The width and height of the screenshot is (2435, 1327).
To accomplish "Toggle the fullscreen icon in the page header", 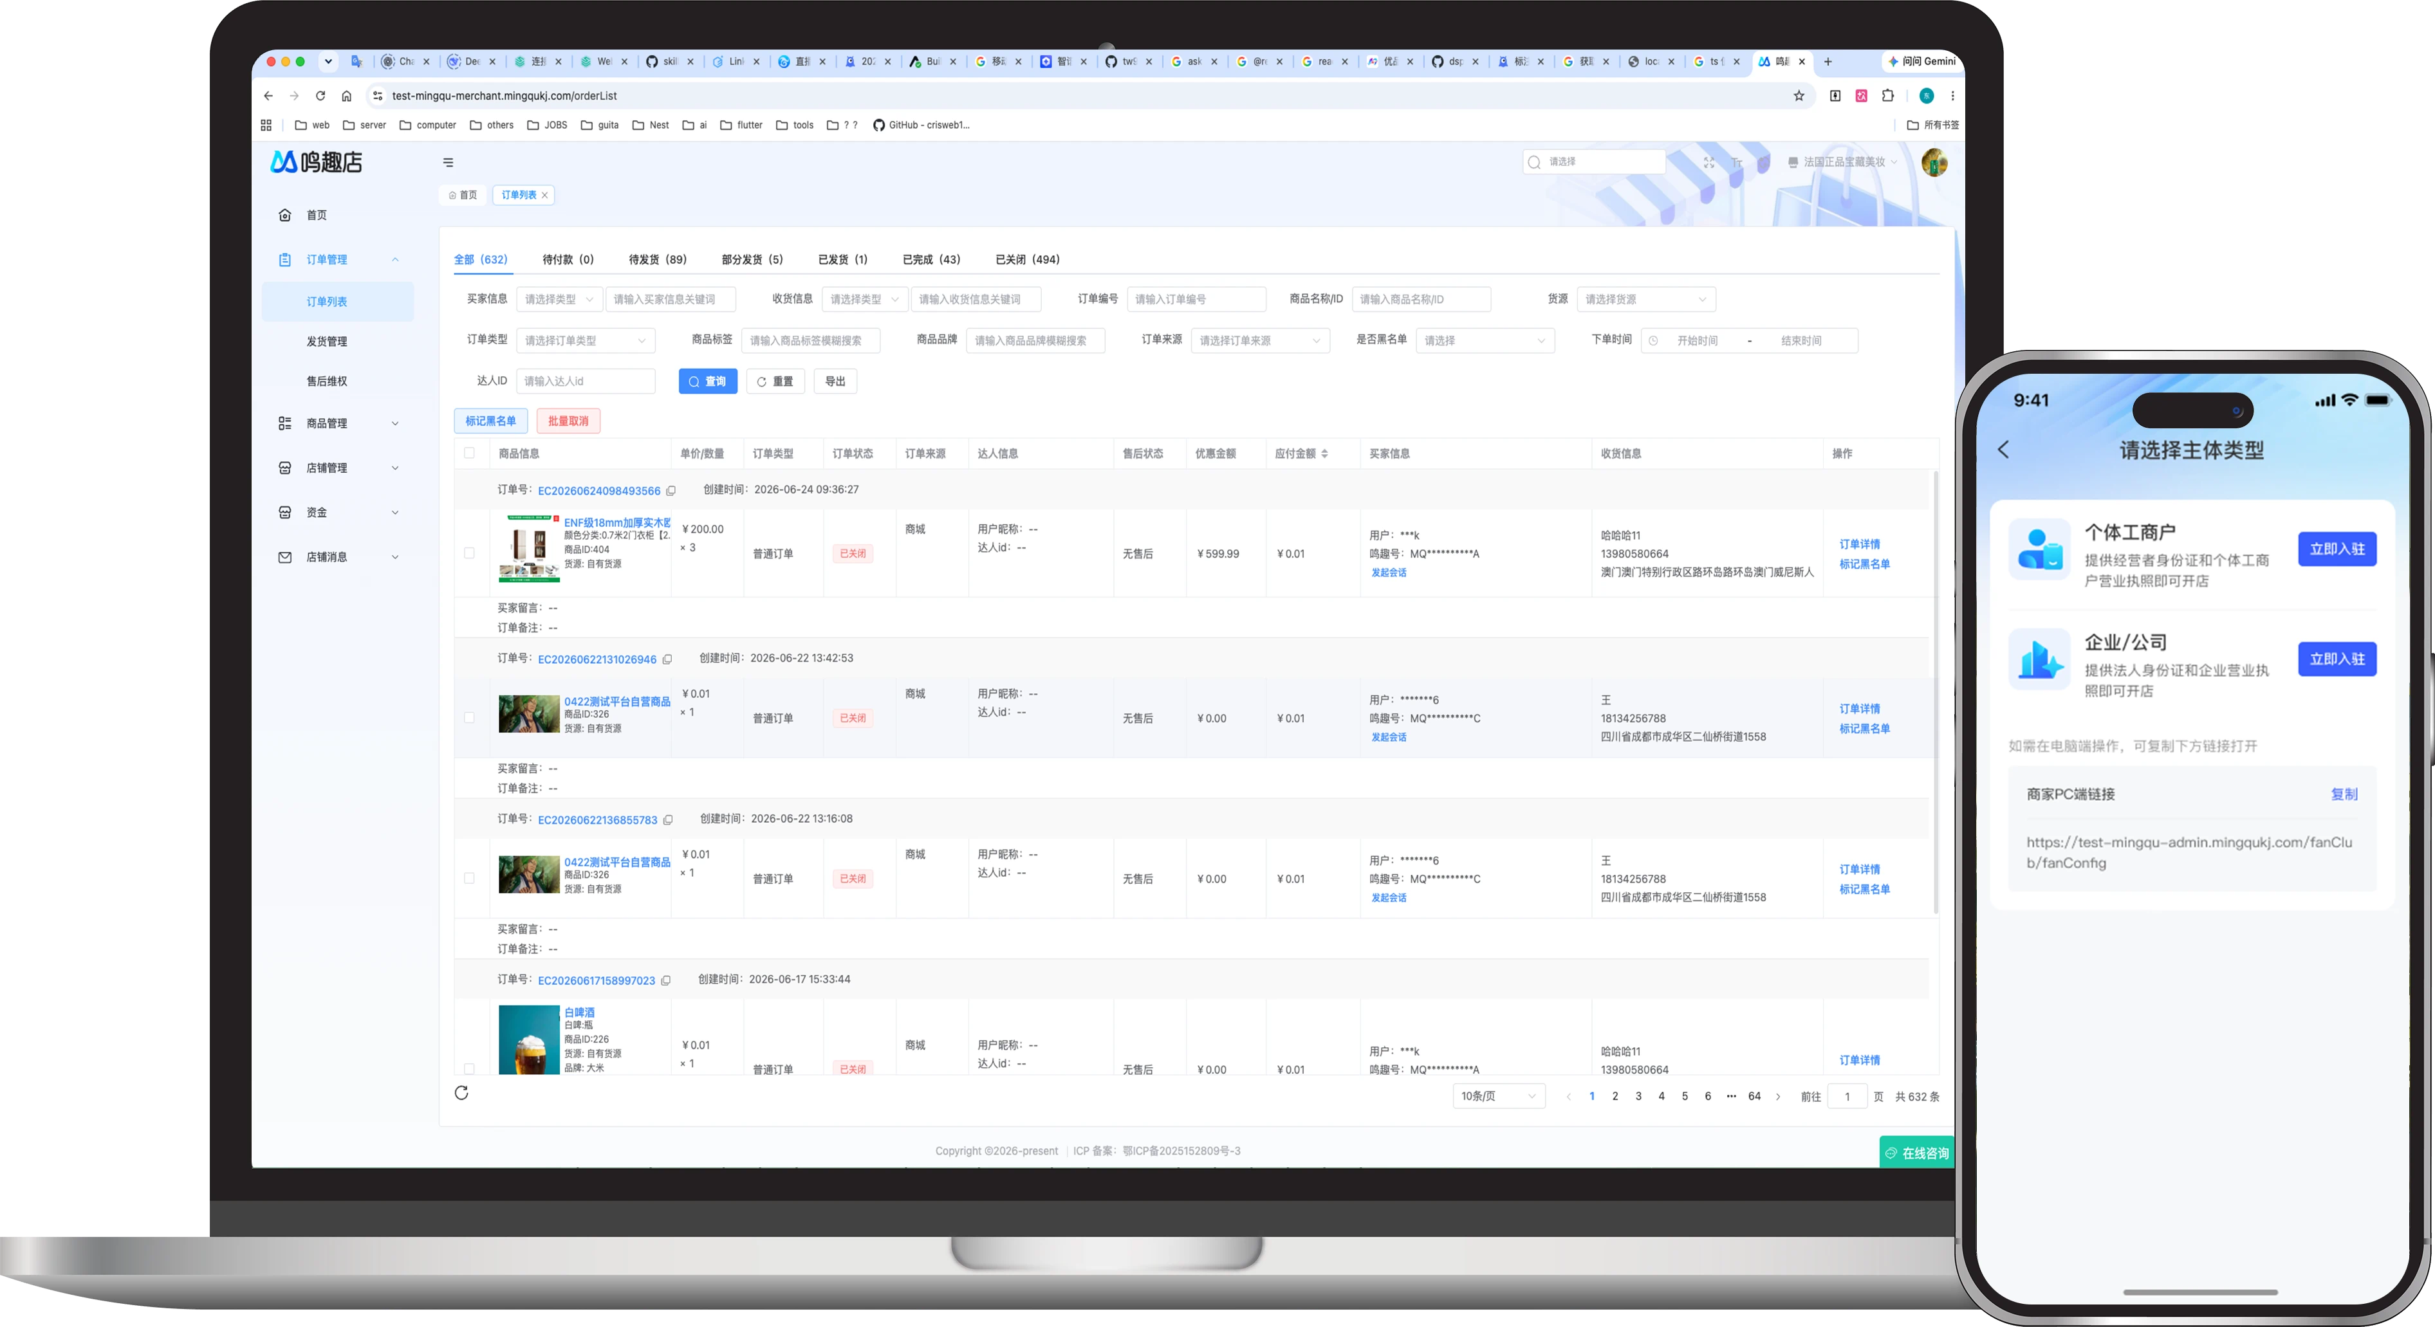I will click(x=1709, y=163).
